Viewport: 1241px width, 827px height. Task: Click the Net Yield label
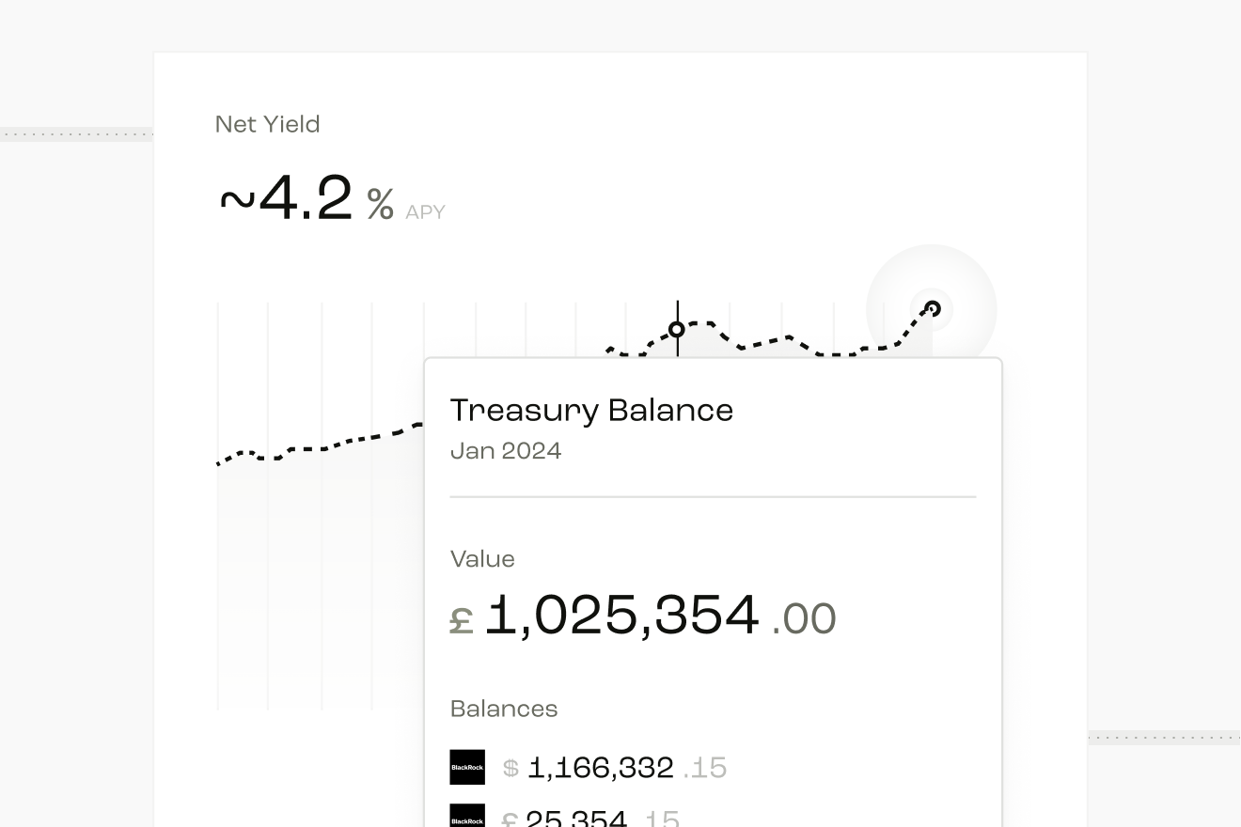coord(268,125)
